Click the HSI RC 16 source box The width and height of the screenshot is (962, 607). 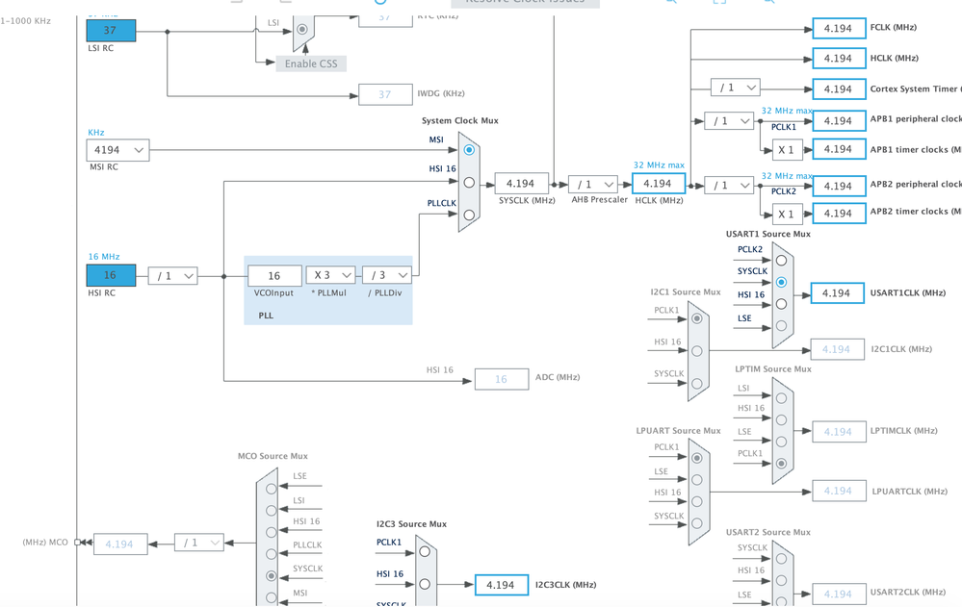(111, 275)
